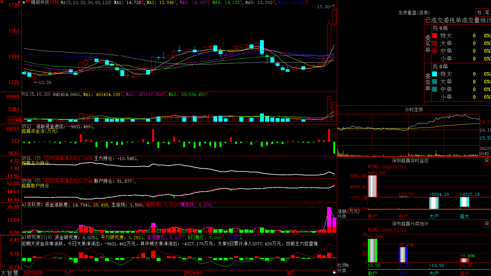Click the 63.08 散户 ratio value

[x=374, y=265]
